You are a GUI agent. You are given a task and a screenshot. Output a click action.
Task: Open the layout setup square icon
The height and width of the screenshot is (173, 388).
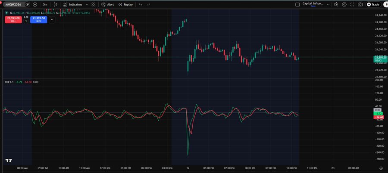click(x=297, y=4)
